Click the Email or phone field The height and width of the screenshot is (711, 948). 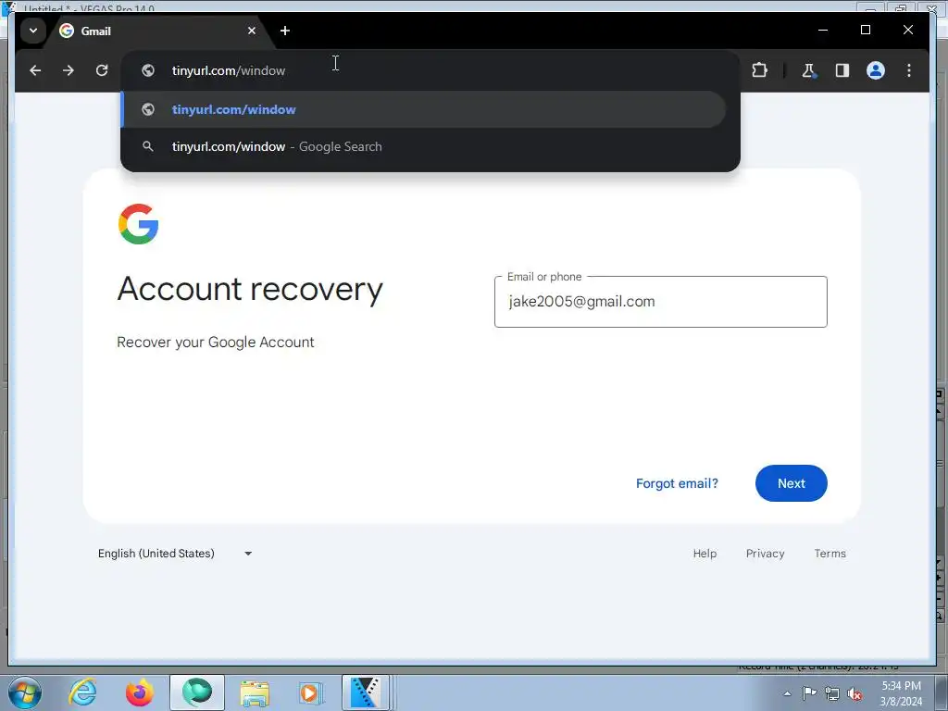point(660,302)
